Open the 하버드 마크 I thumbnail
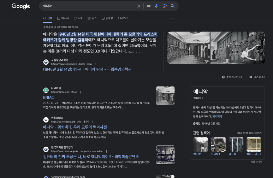The width and height of the screenshot is (273, 178). tap(254, 144)
